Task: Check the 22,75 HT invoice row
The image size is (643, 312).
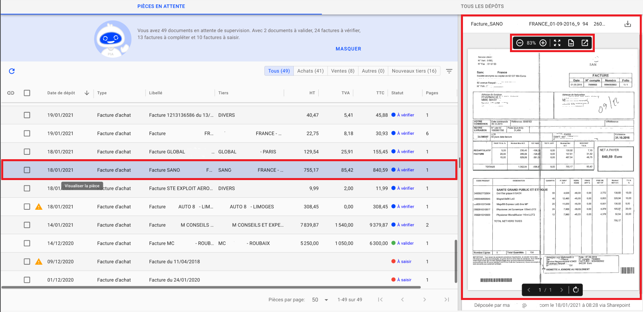Action: (27, 133)
